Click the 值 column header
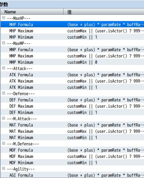 (x=104, y=12)
